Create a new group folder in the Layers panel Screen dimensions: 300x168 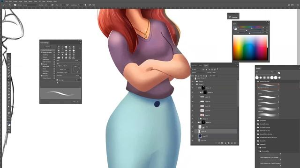tap(228, 143)
